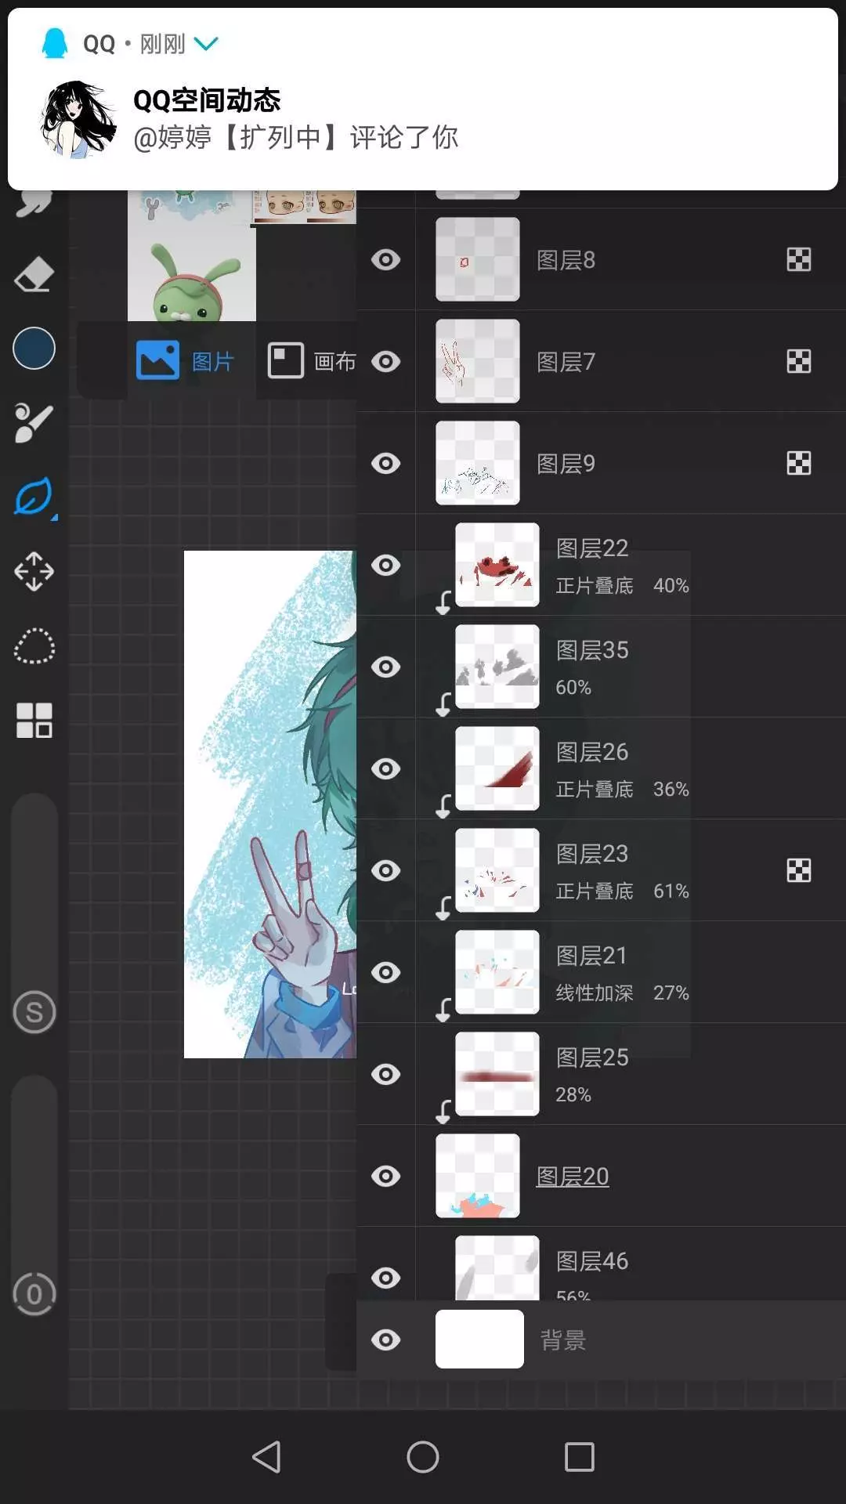Viewport: 846px width, 1504px height.
Task: Select the 图层9 layer thumbnail
Action: (x=477, y=463)
